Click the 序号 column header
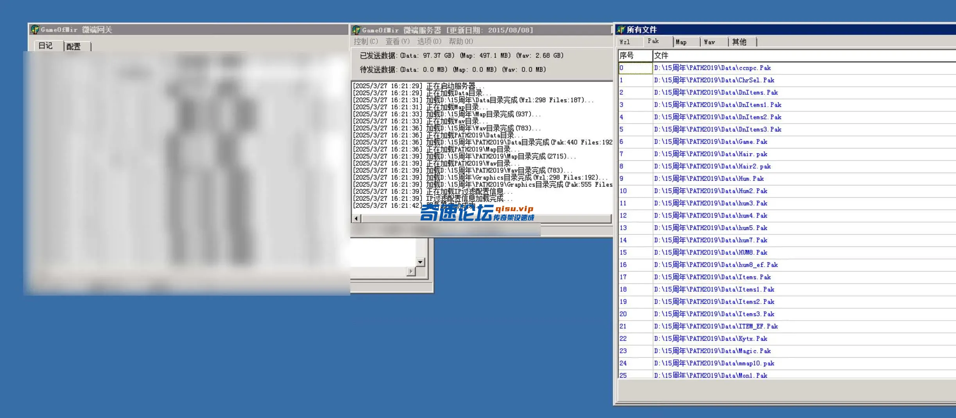Image resolution: width=956 pixels, height=418 pixels. click(635, 55)
